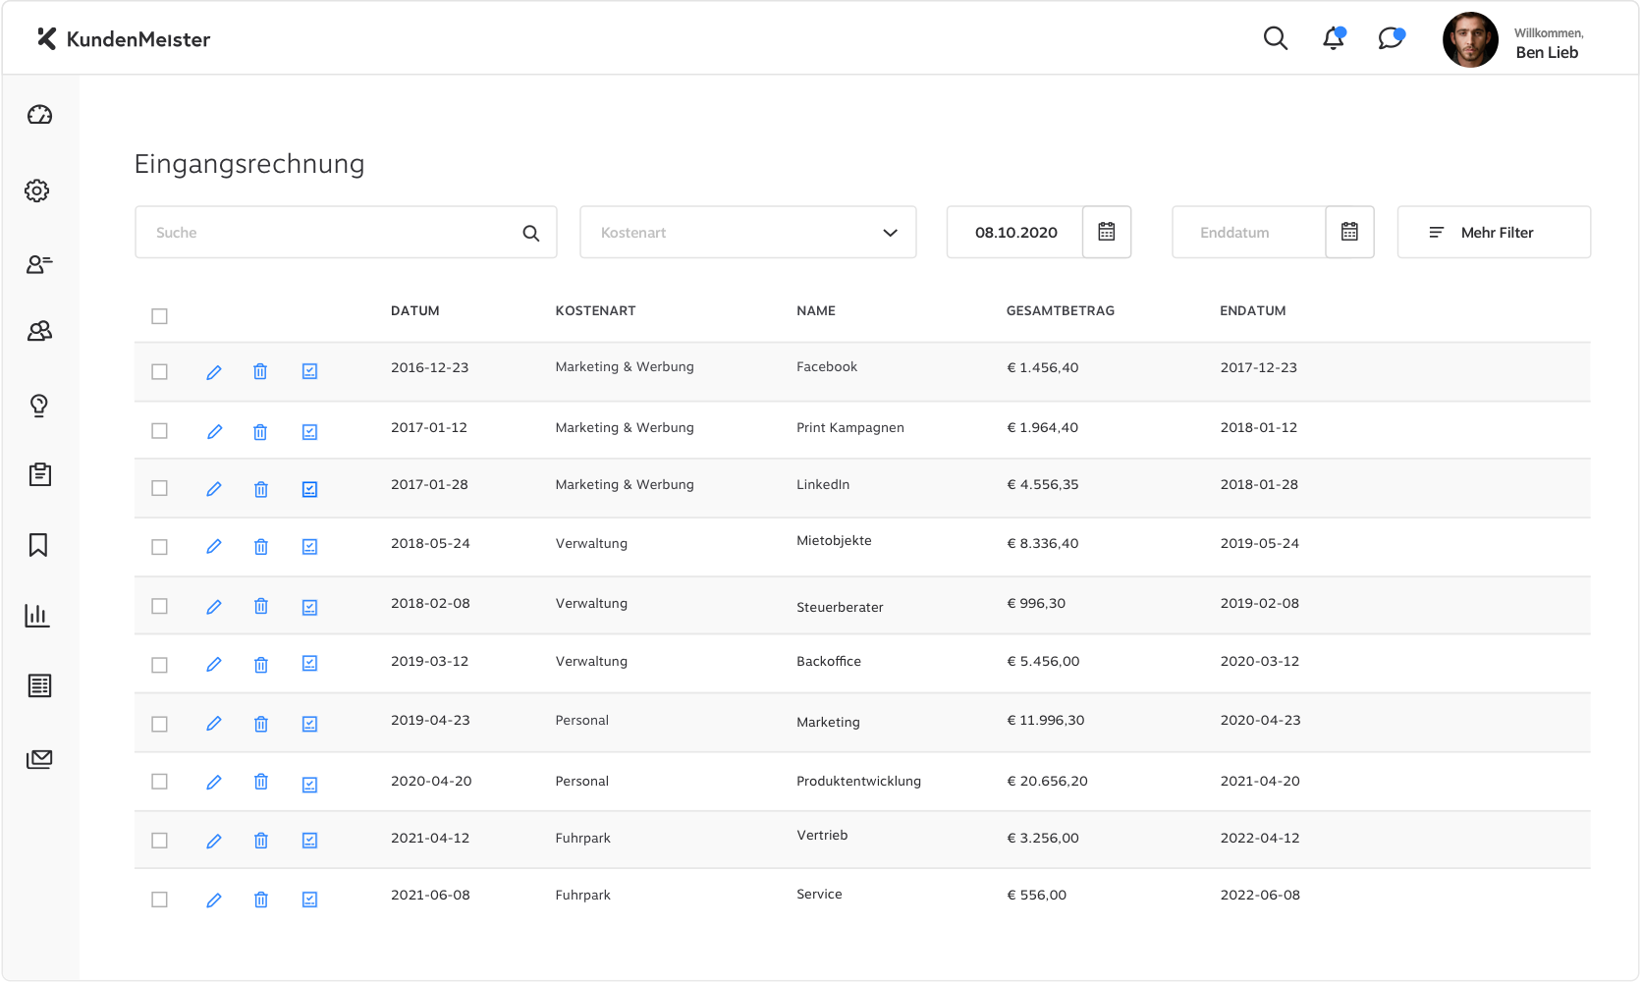The image size is (1641, 983).
Task: Open bookmark icon in sidebar
Action: 38,545
